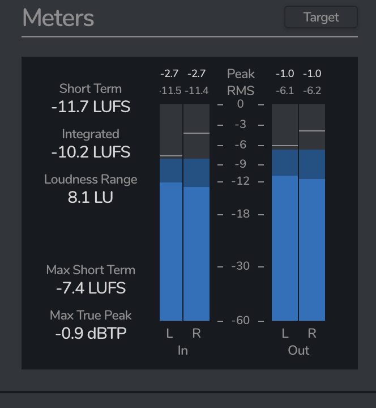Click the Integrated -10.2 LUFS readout

click(x=91, y=152)
